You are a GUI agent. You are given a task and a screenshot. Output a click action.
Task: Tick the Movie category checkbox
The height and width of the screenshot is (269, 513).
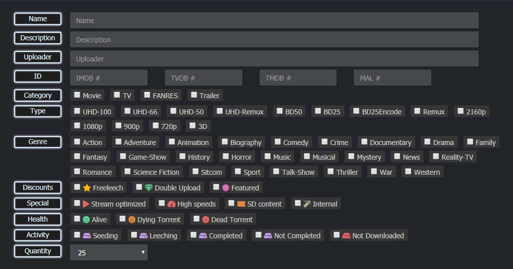point(77,95)
